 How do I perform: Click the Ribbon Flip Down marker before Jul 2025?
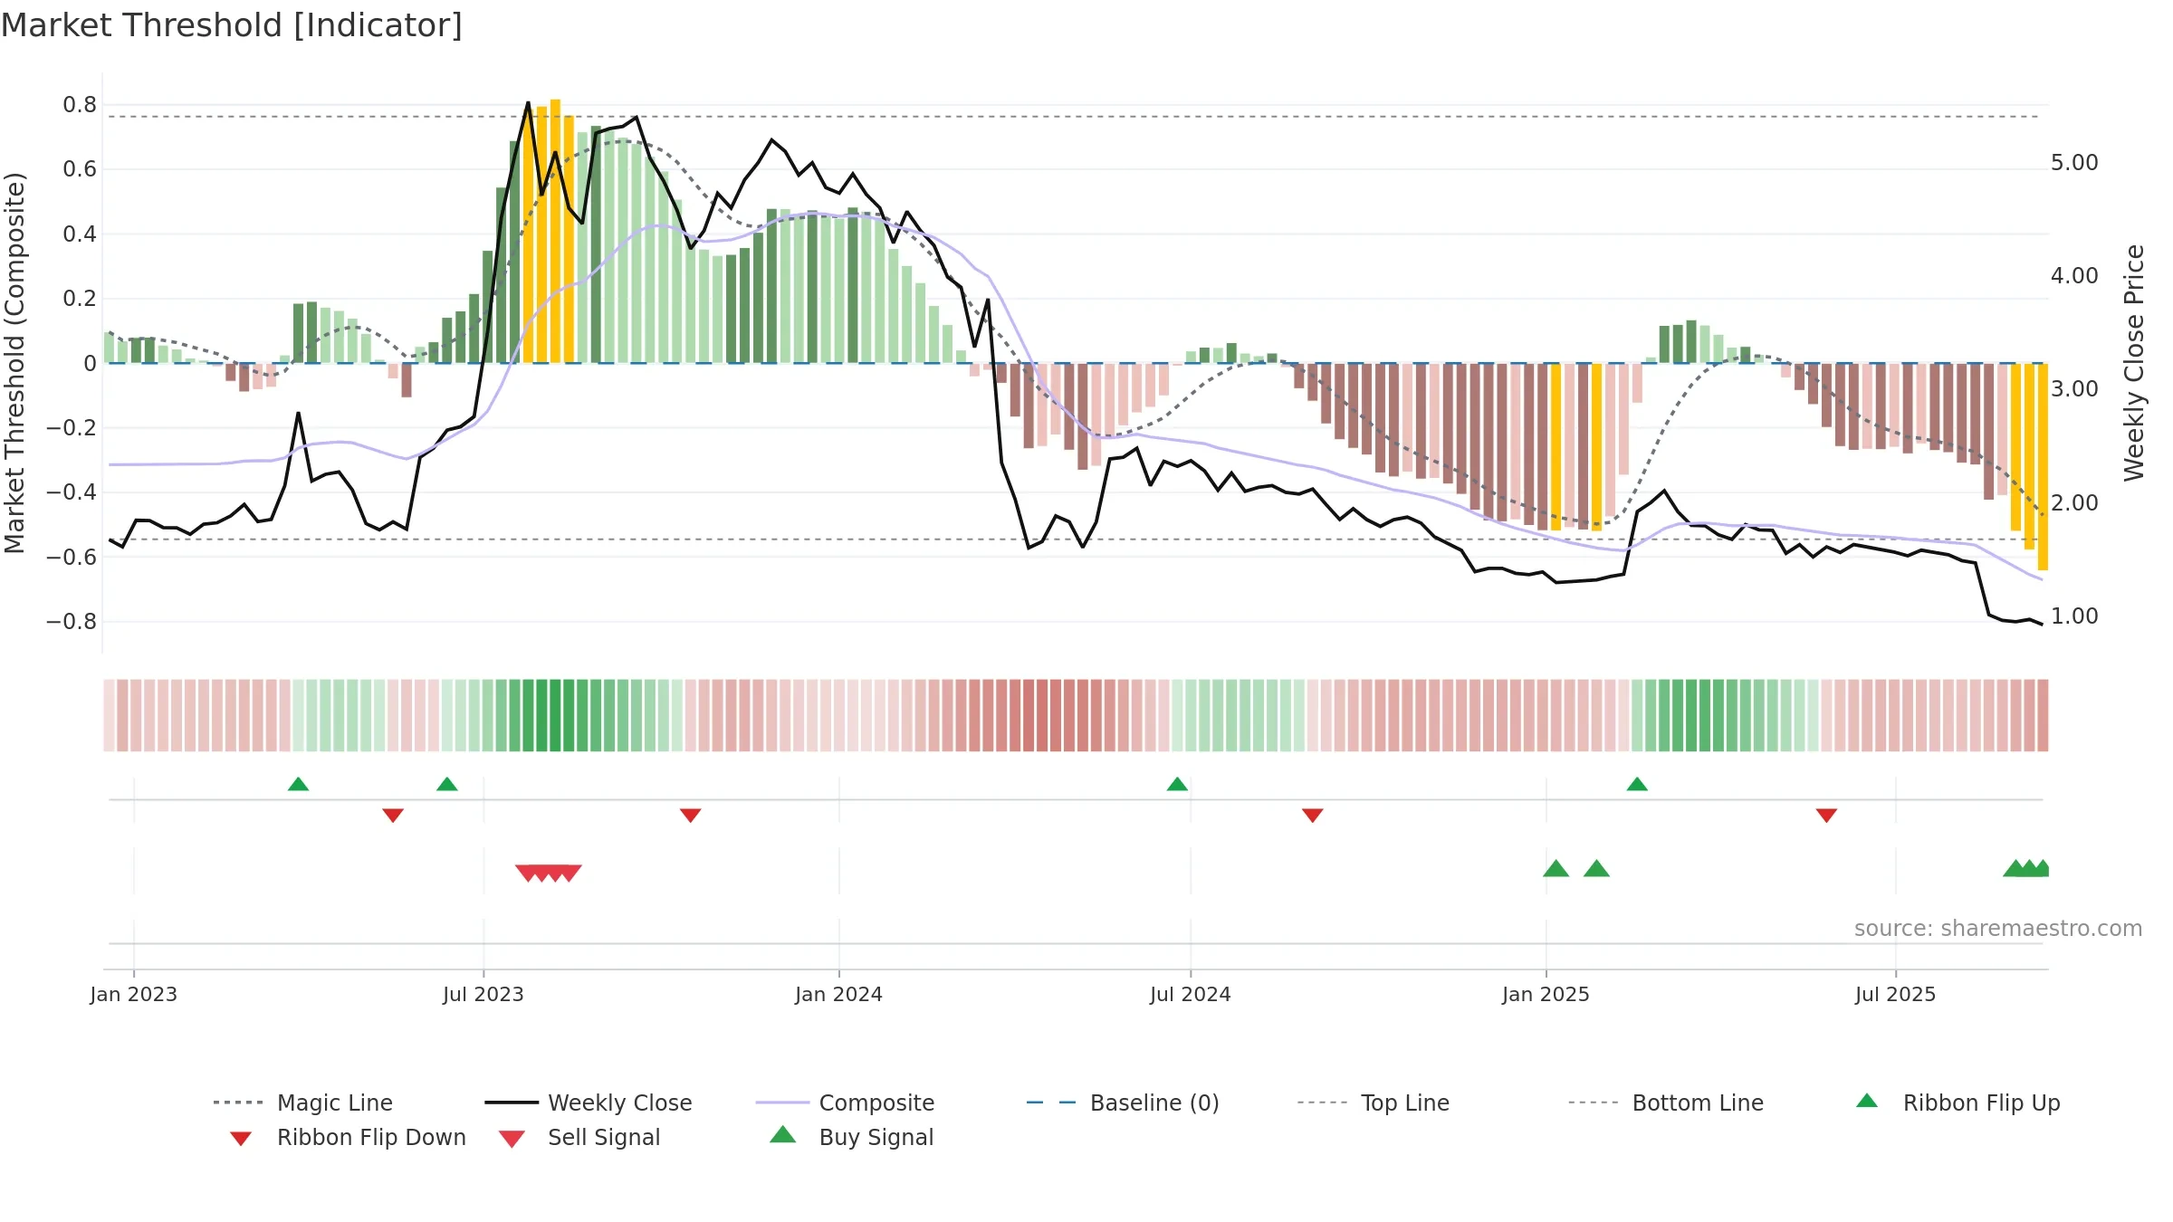(x=1826, y=816)
